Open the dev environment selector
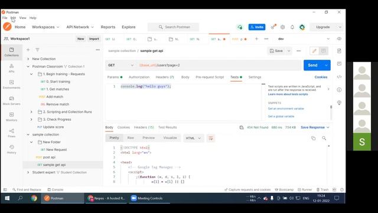 tap(304, 39)
